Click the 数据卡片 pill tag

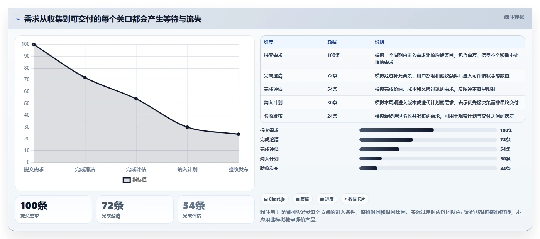point(354,199)
